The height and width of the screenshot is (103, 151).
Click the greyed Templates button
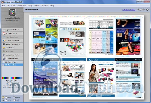[x=12, y=51]
